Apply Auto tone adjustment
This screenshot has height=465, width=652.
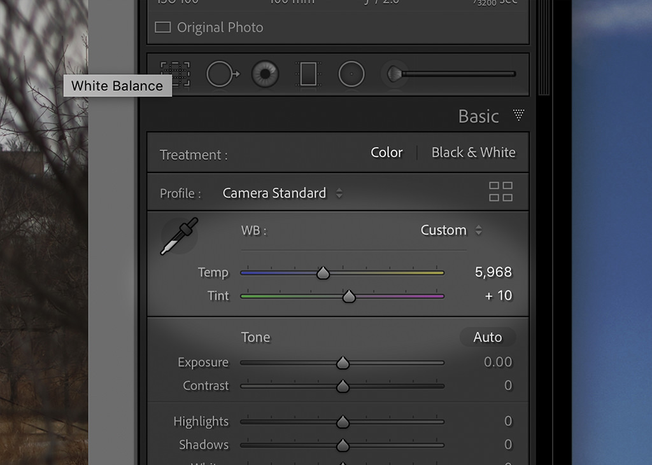coord(488,337)
